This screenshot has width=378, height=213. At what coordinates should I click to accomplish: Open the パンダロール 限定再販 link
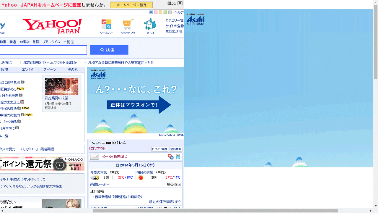tap(37, 149)
